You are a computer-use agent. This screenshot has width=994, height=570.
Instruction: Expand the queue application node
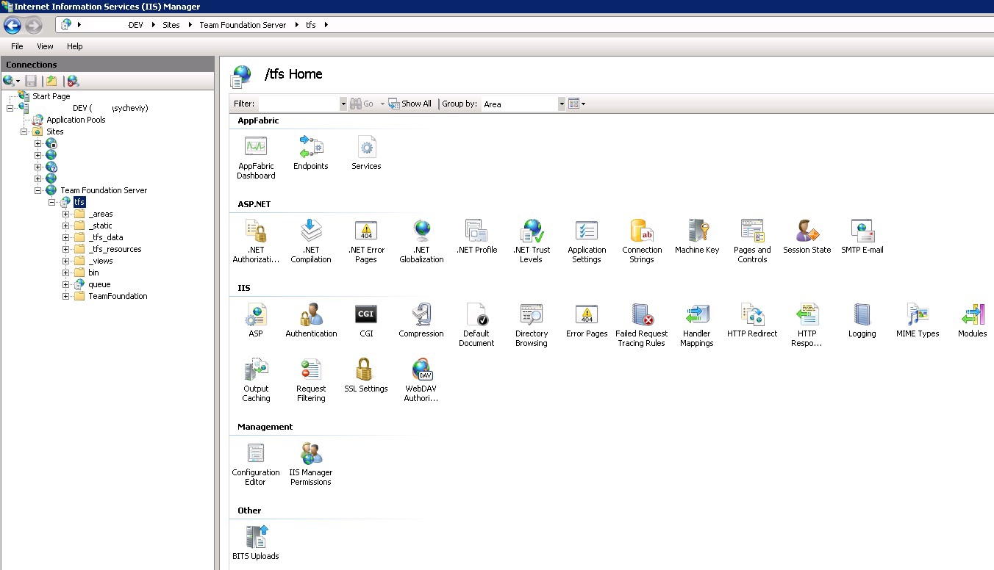click(65, 284)
